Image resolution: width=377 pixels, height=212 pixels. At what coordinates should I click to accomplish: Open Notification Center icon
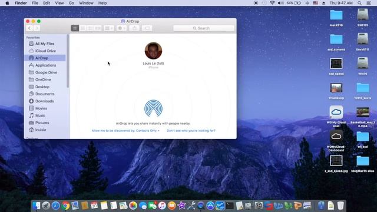[x=368, y=3]
